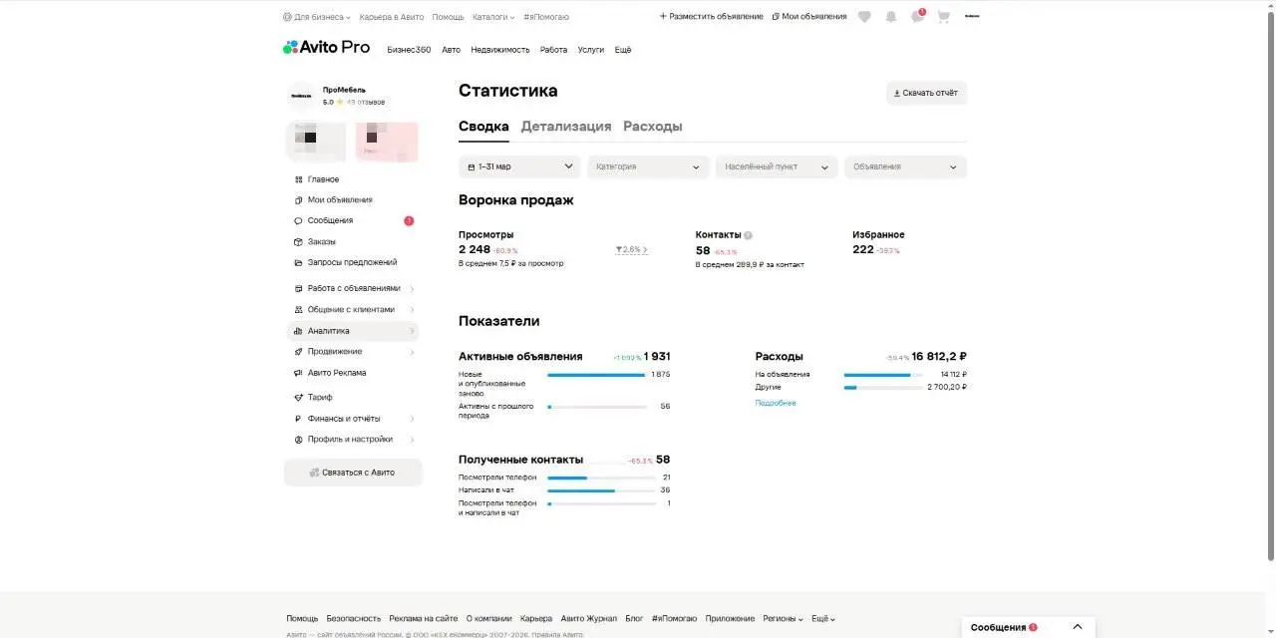The height and width of the screenshot is (638, 1276).
Task: Click the Запросы предложений folder icon
Action: [298, 263]
